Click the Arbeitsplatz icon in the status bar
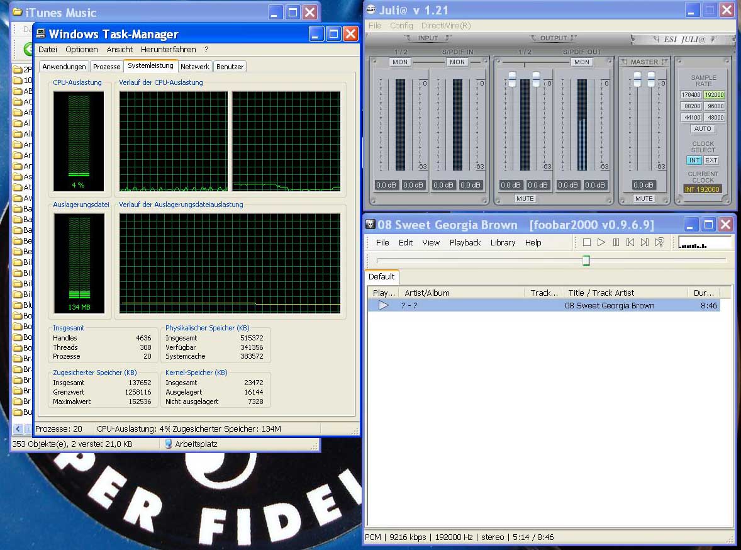Screen dimensions: 741x550 (x=168, y=444)
